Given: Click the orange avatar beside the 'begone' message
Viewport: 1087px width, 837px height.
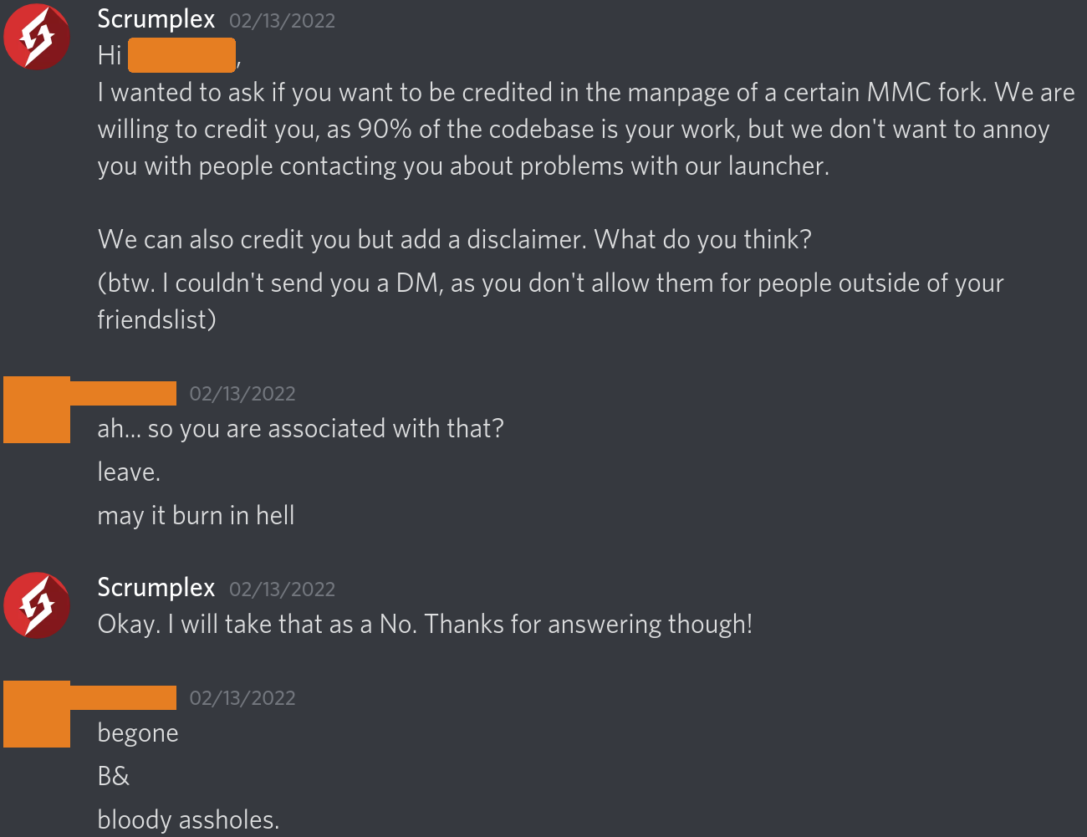Looking at the screenshot, I should pos(37,714).
